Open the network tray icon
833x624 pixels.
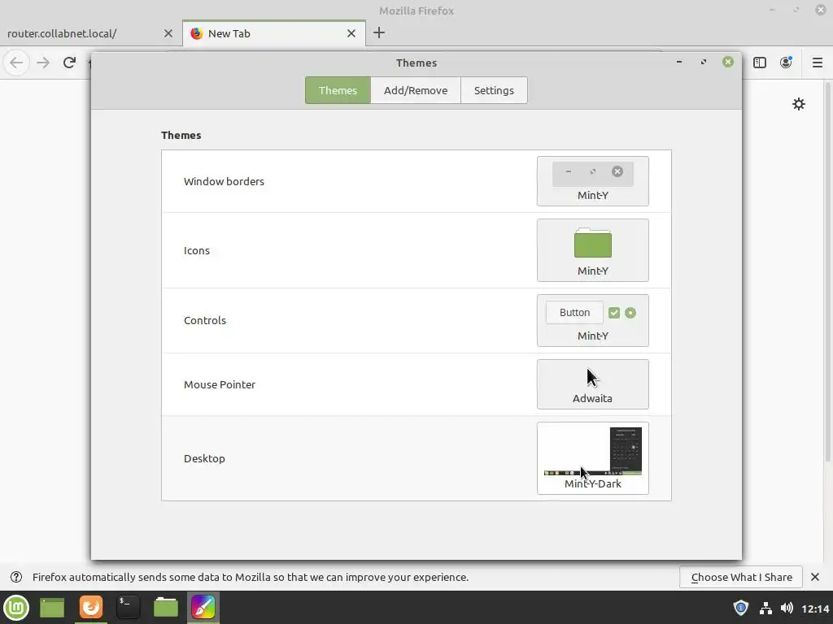(x=765, y=608)
